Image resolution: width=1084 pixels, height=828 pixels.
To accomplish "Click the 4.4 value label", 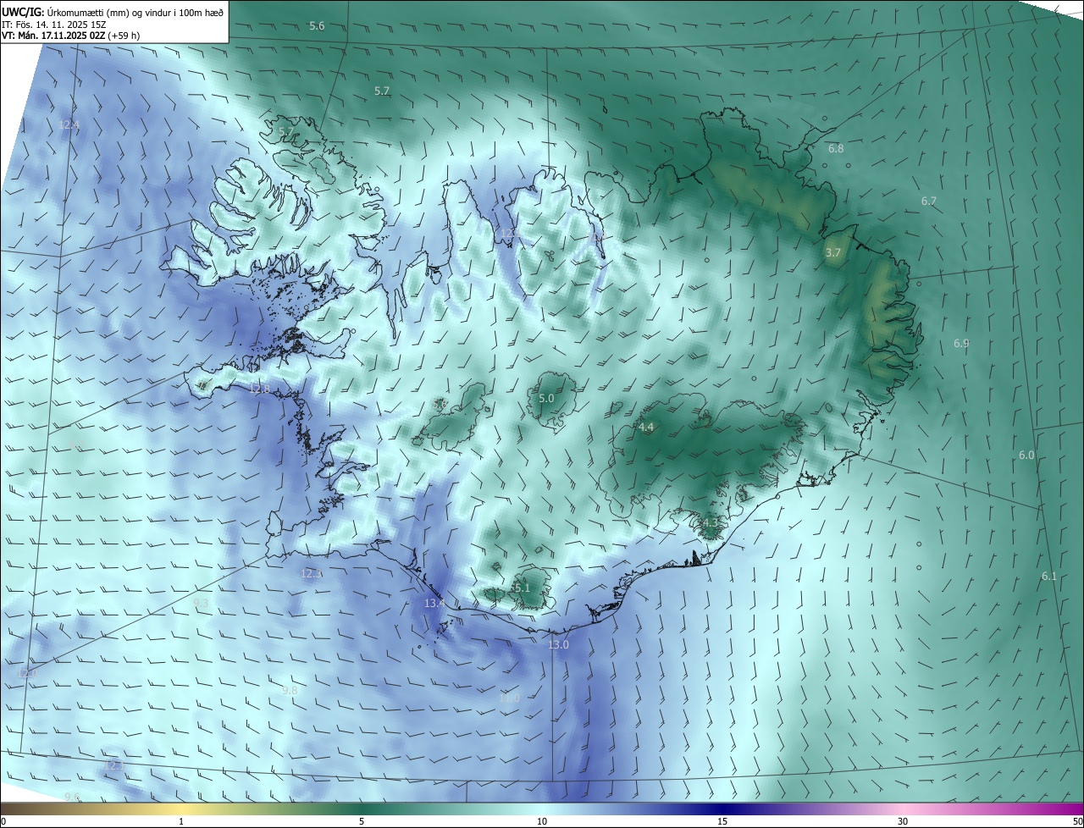I will [x=646, y=427].
